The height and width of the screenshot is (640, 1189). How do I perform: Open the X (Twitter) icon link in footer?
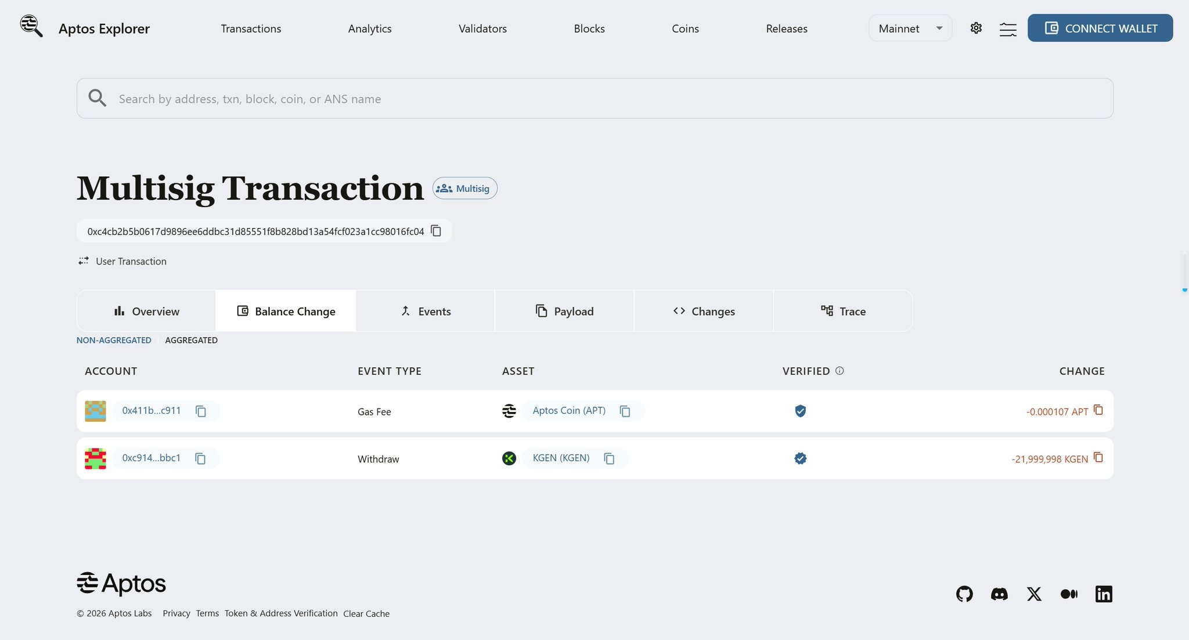(1034, 594)
